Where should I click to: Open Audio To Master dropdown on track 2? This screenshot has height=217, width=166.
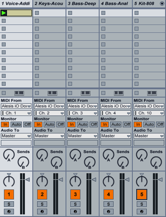(x=49, y=136)
